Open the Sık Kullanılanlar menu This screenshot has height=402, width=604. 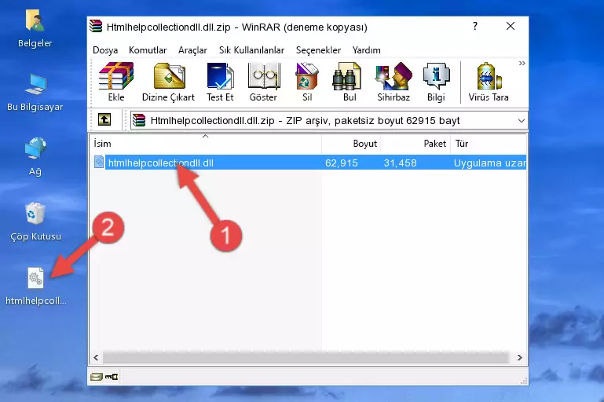[x=251, y=50]
